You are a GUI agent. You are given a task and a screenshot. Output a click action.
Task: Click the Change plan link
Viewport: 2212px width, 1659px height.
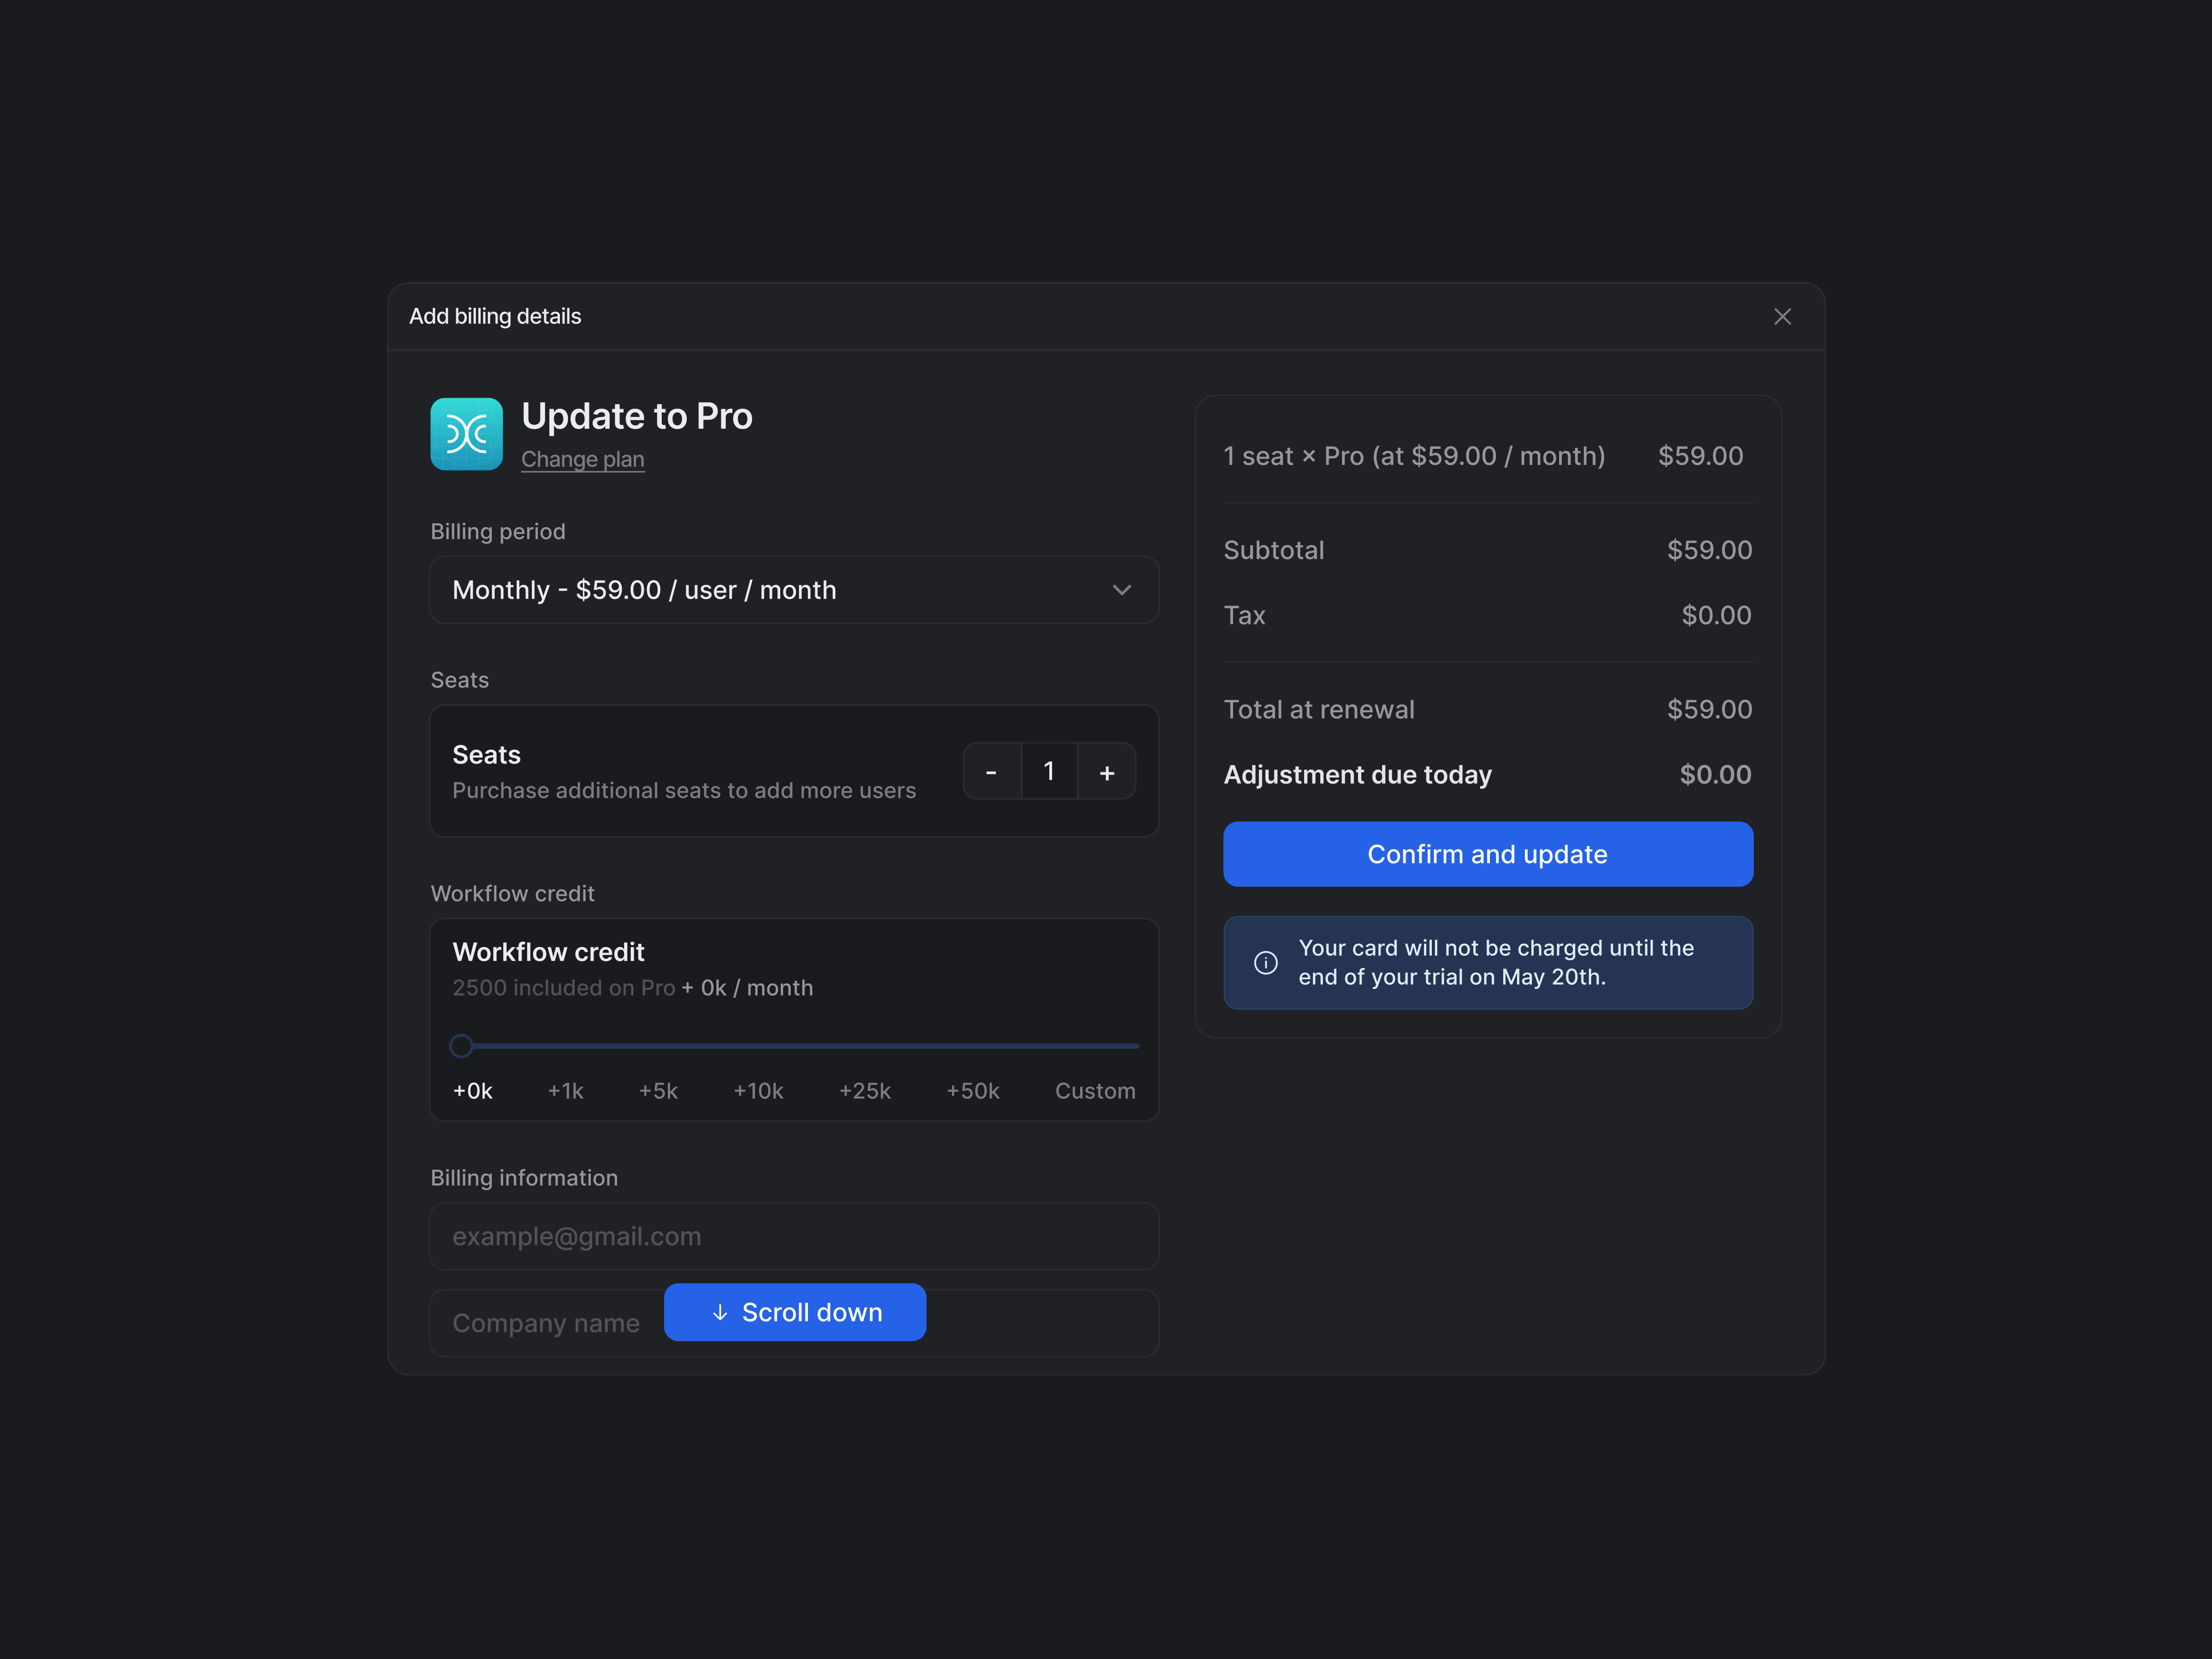pyautogui.click(x=582, y=459)
